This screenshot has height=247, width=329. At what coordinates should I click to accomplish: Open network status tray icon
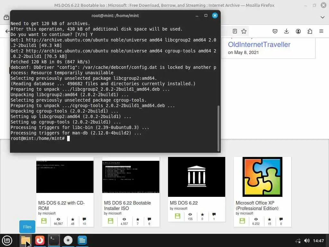pos(298,241)
